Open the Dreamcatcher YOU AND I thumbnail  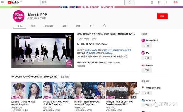58,90
